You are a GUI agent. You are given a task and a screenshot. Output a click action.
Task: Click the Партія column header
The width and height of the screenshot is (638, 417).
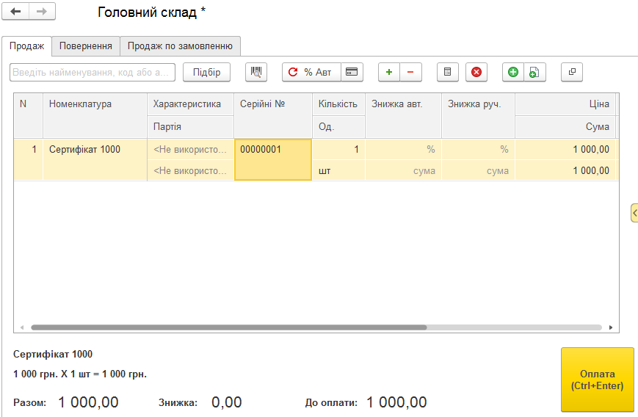[190, 127]
